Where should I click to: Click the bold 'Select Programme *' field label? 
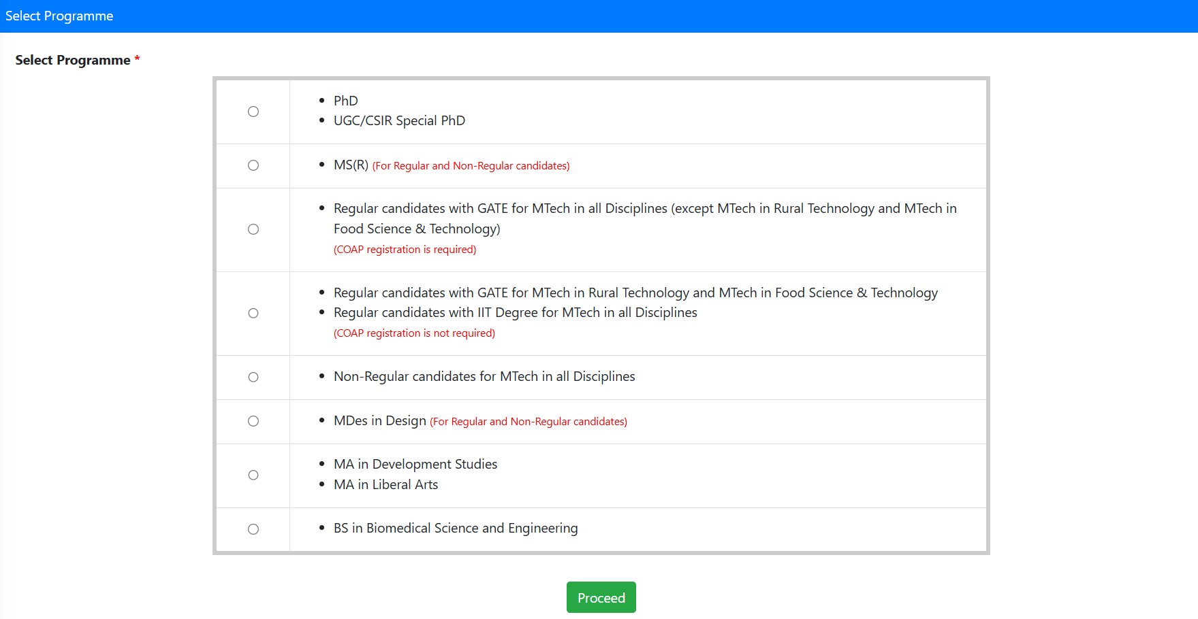73,61
